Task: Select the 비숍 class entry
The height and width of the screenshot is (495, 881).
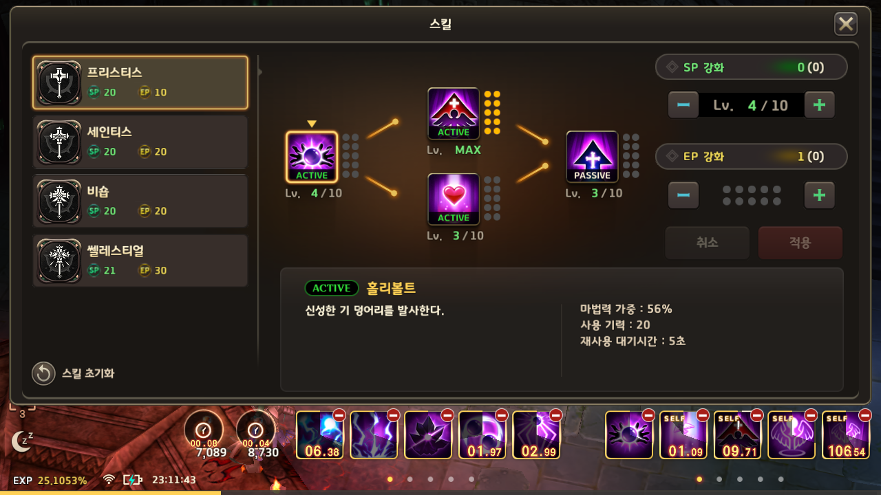Action: pyautogui.click(x=140, y=201)
